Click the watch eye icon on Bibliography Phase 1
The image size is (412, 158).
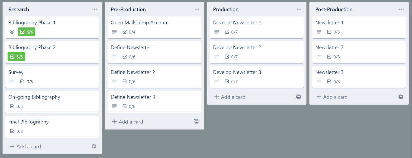click(12, 32)
